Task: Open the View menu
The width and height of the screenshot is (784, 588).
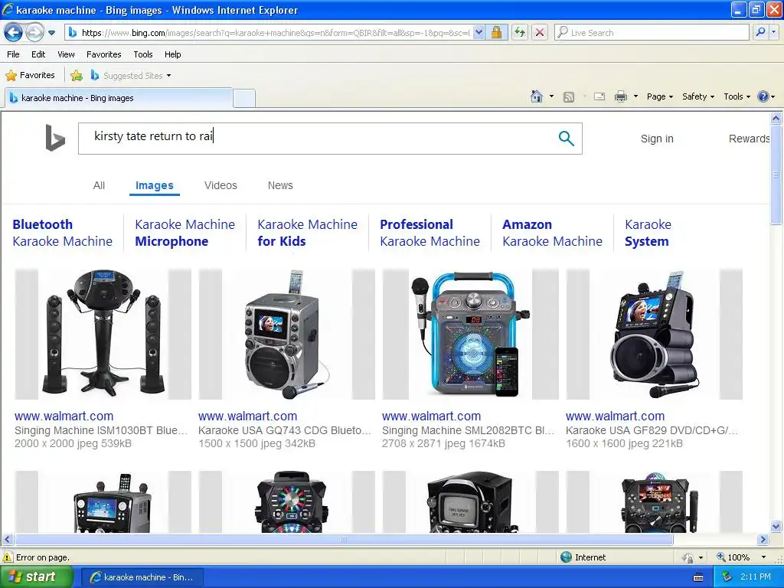Action: point(66,54)
